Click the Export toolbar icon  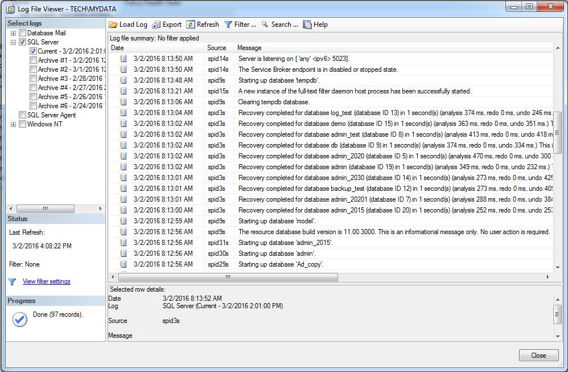157,24
